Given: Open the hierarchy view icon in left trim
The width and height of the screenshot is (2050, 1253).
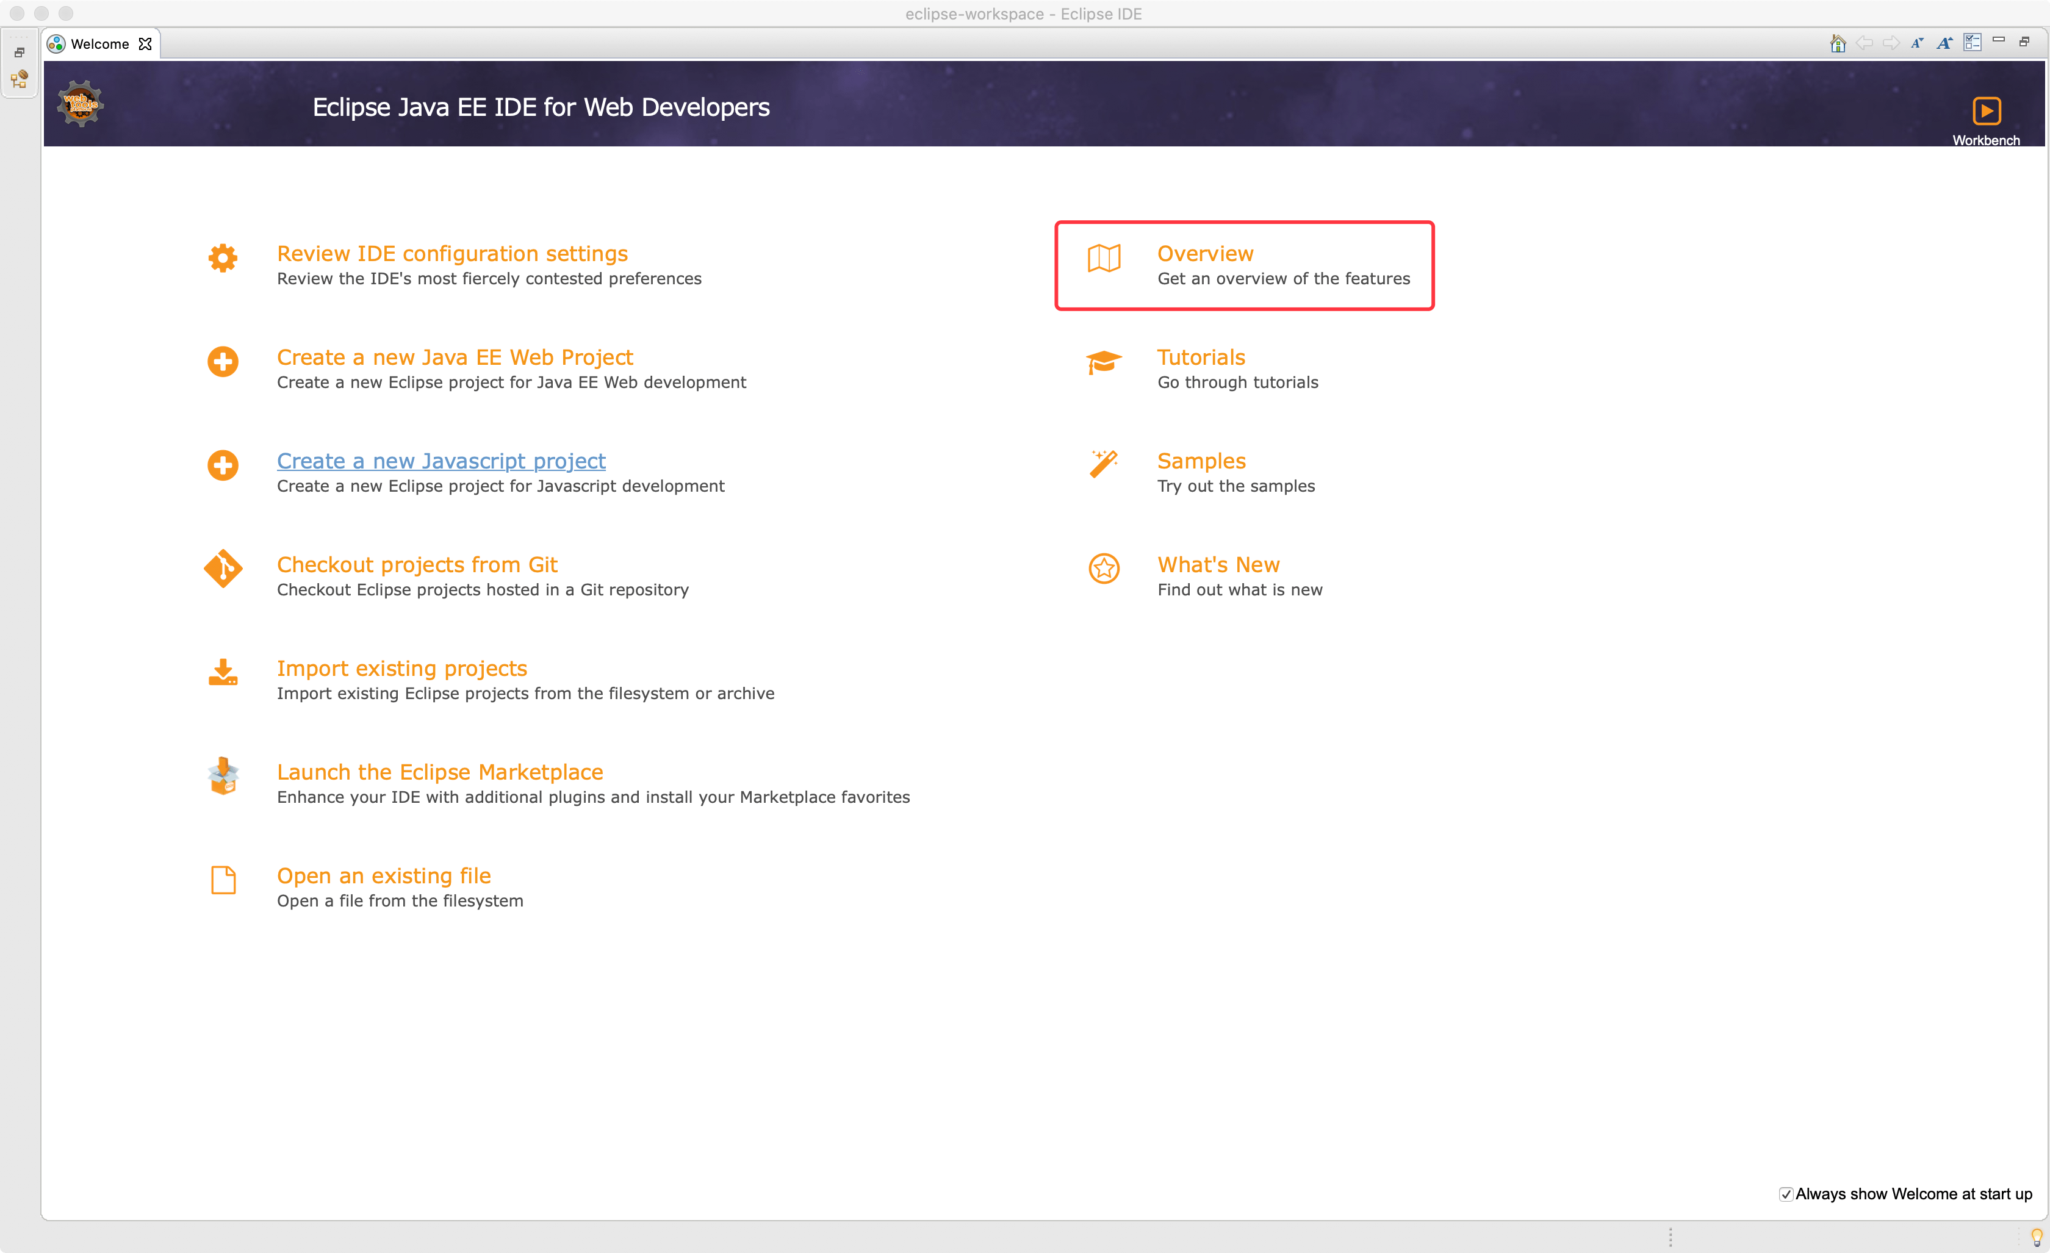Looking at the screenshot, I should (19, 79).
